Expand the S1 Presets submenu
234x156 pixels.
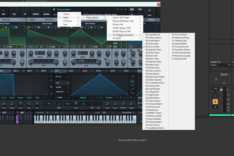tap(69, 21)
